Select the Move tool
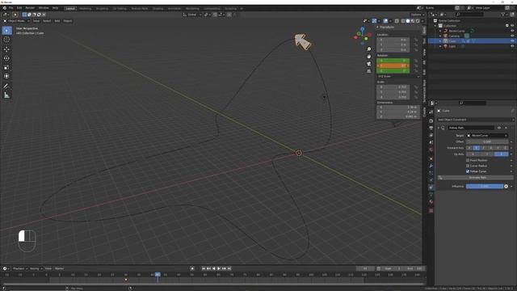 [6, 49]
